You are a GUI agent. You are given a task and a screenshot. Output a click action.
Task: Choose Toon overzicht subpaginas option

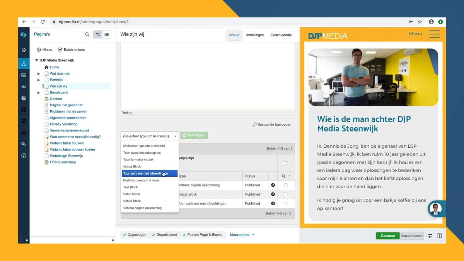pyautogui.click(x=150, y=153)
